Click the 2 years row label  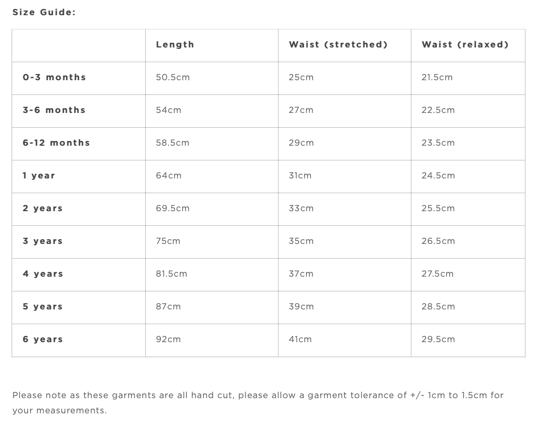[x=43, y=208]
